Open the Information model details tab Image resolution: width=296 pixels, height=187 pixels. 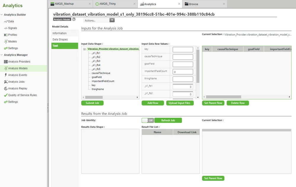pos(65,33)
